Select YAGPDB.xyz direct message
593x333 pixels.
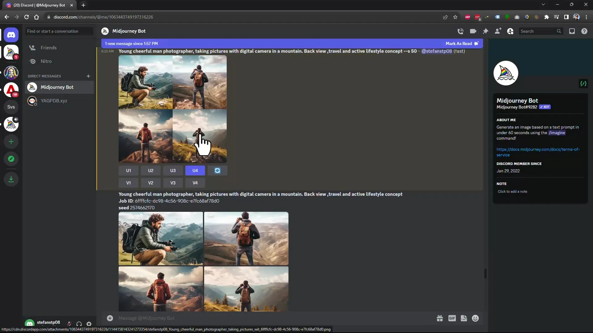click(59, 101)
